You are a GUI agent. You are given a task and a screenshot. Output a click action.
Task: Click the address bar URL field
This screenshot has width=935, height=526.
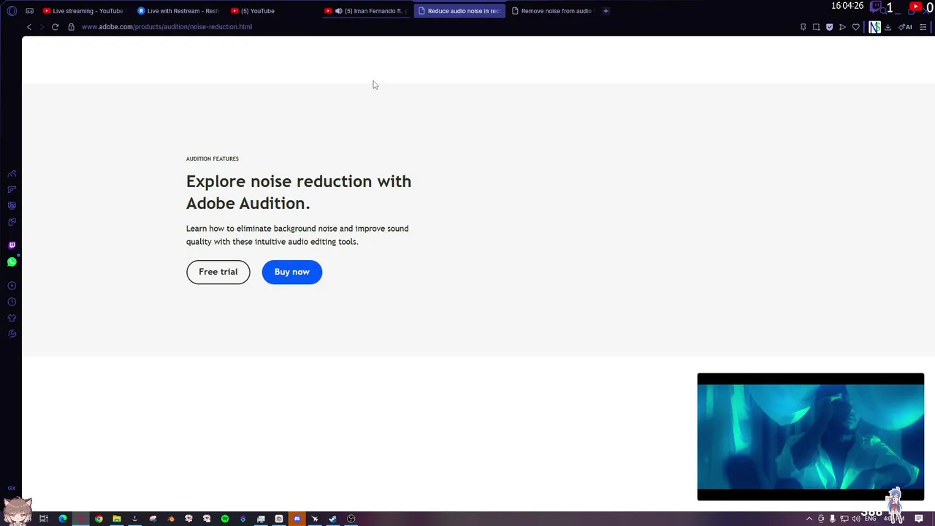click(438, 27)
